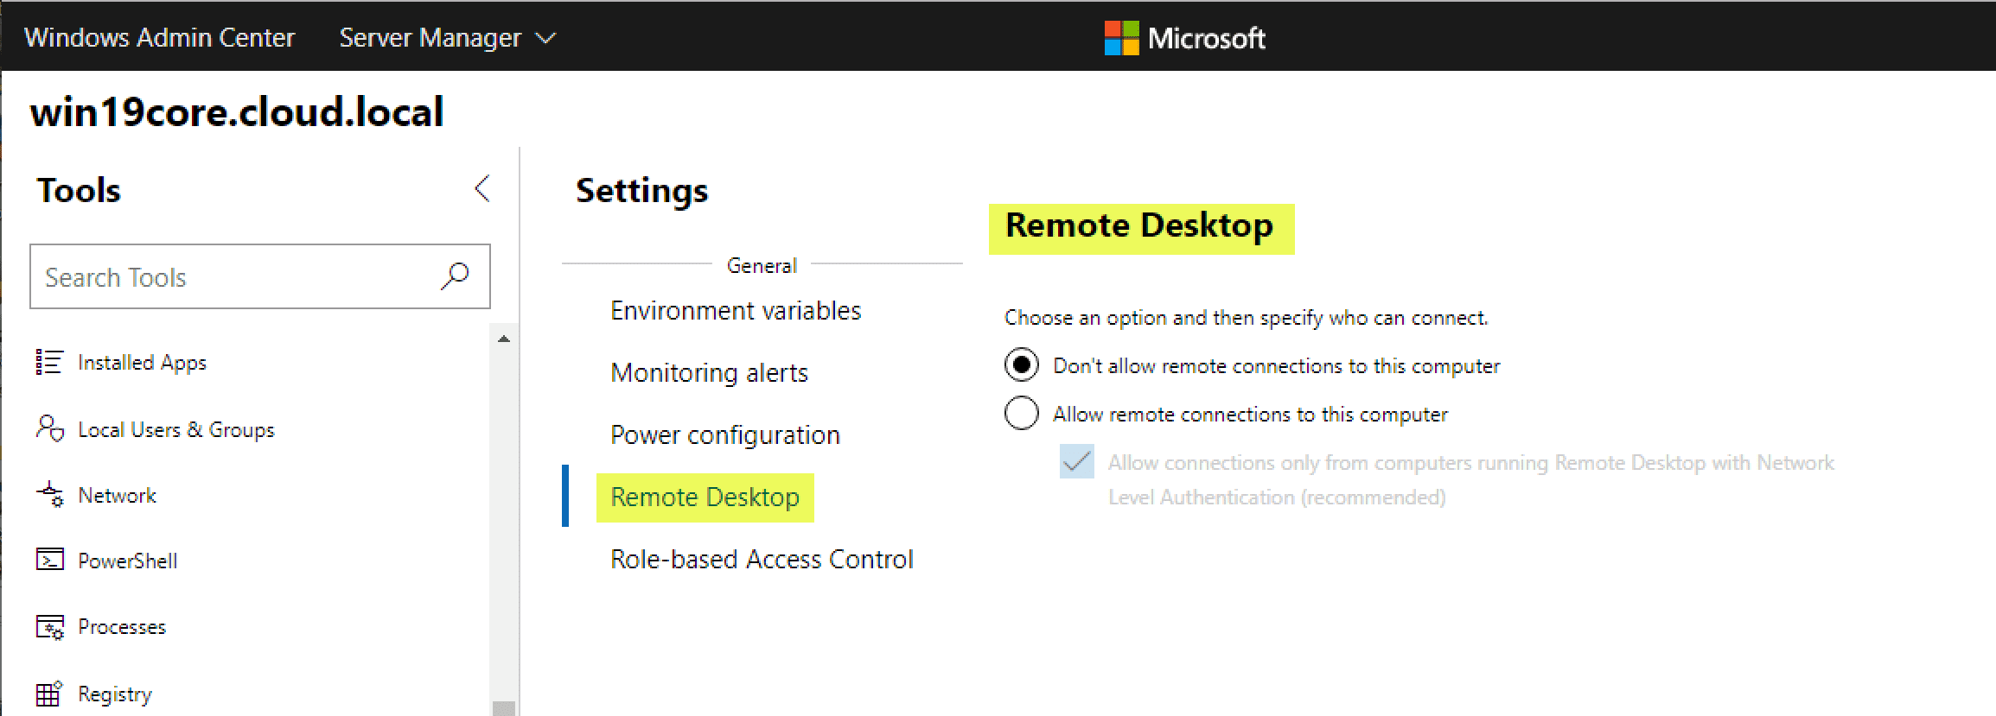Image resolution: width=1996 pixels, height=716 pixels.
Task: Select "Allow remote connections to this computer"
Action: [x=1021, y=414]
